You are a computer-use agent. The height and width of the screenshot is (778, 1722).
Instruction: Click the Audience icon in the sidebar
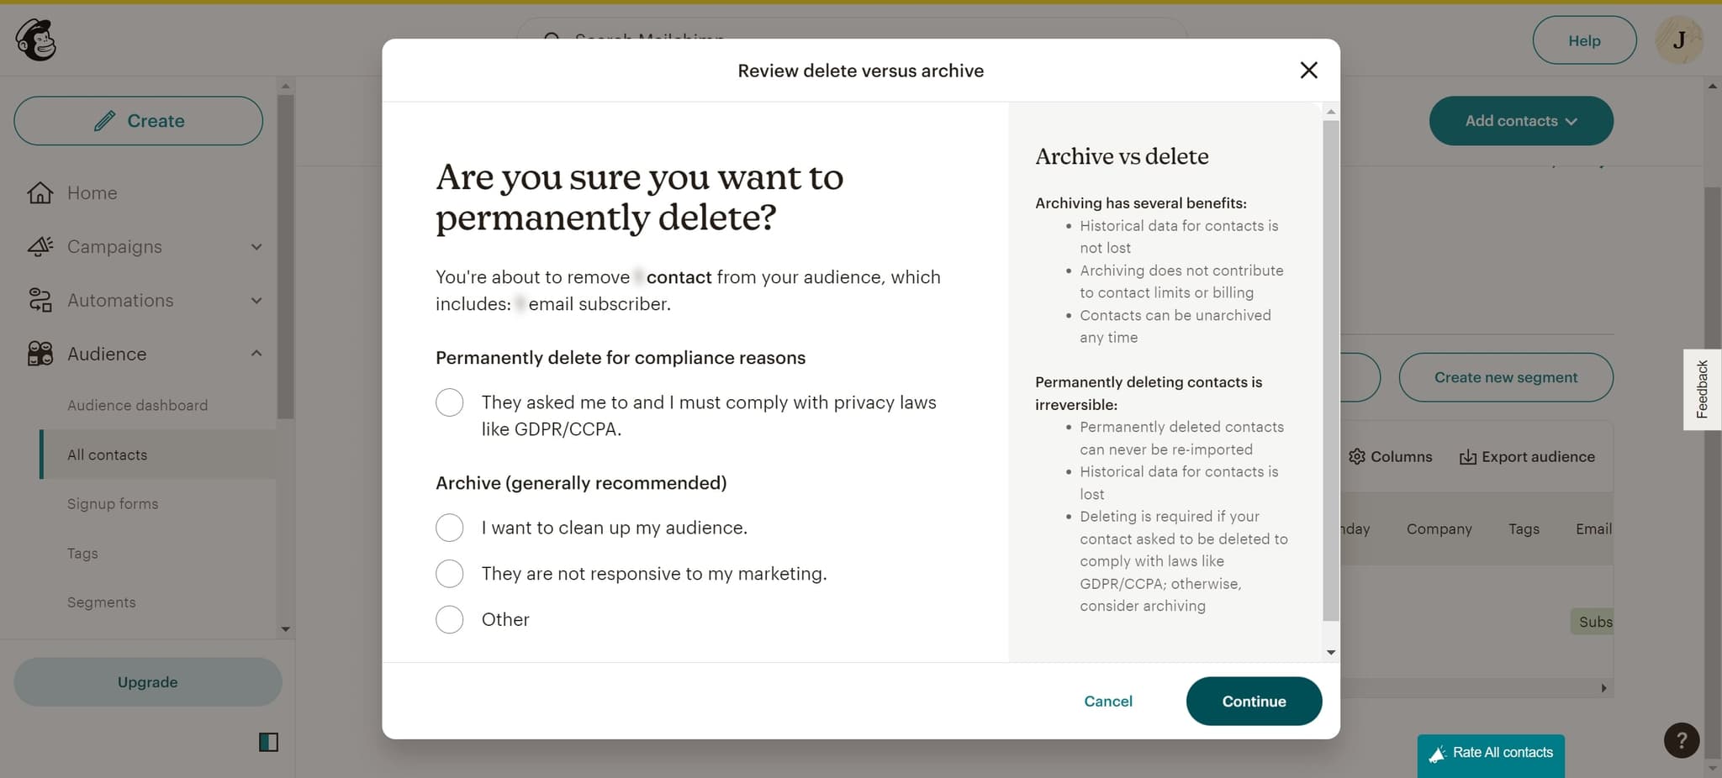[40, 354]
